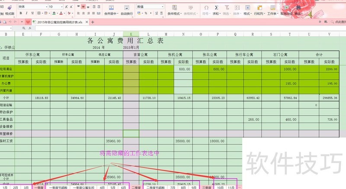Open the font size dropdown showing 10
346x189 pixels.
(56, 7)
